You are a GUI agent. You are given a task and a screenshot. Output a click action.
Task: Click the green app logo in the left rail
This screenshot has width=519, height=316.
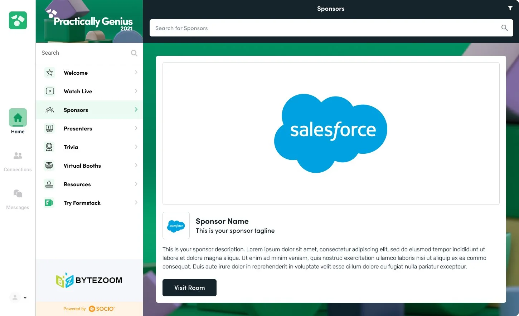[18, 20]
